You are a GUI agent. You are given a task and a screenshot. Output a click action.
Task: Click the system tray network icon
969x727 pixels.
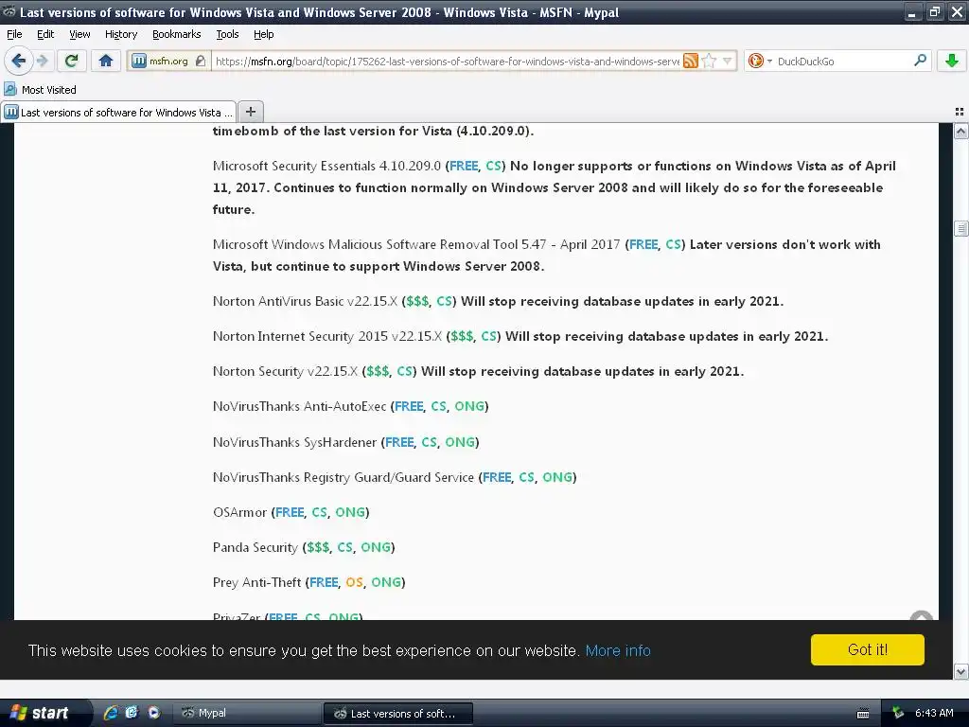pos(898,713)
